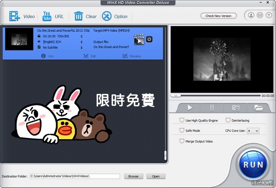Change the No Subtitle selector
Viewport: 276px width, 188px height.
(x=81, y=47)
